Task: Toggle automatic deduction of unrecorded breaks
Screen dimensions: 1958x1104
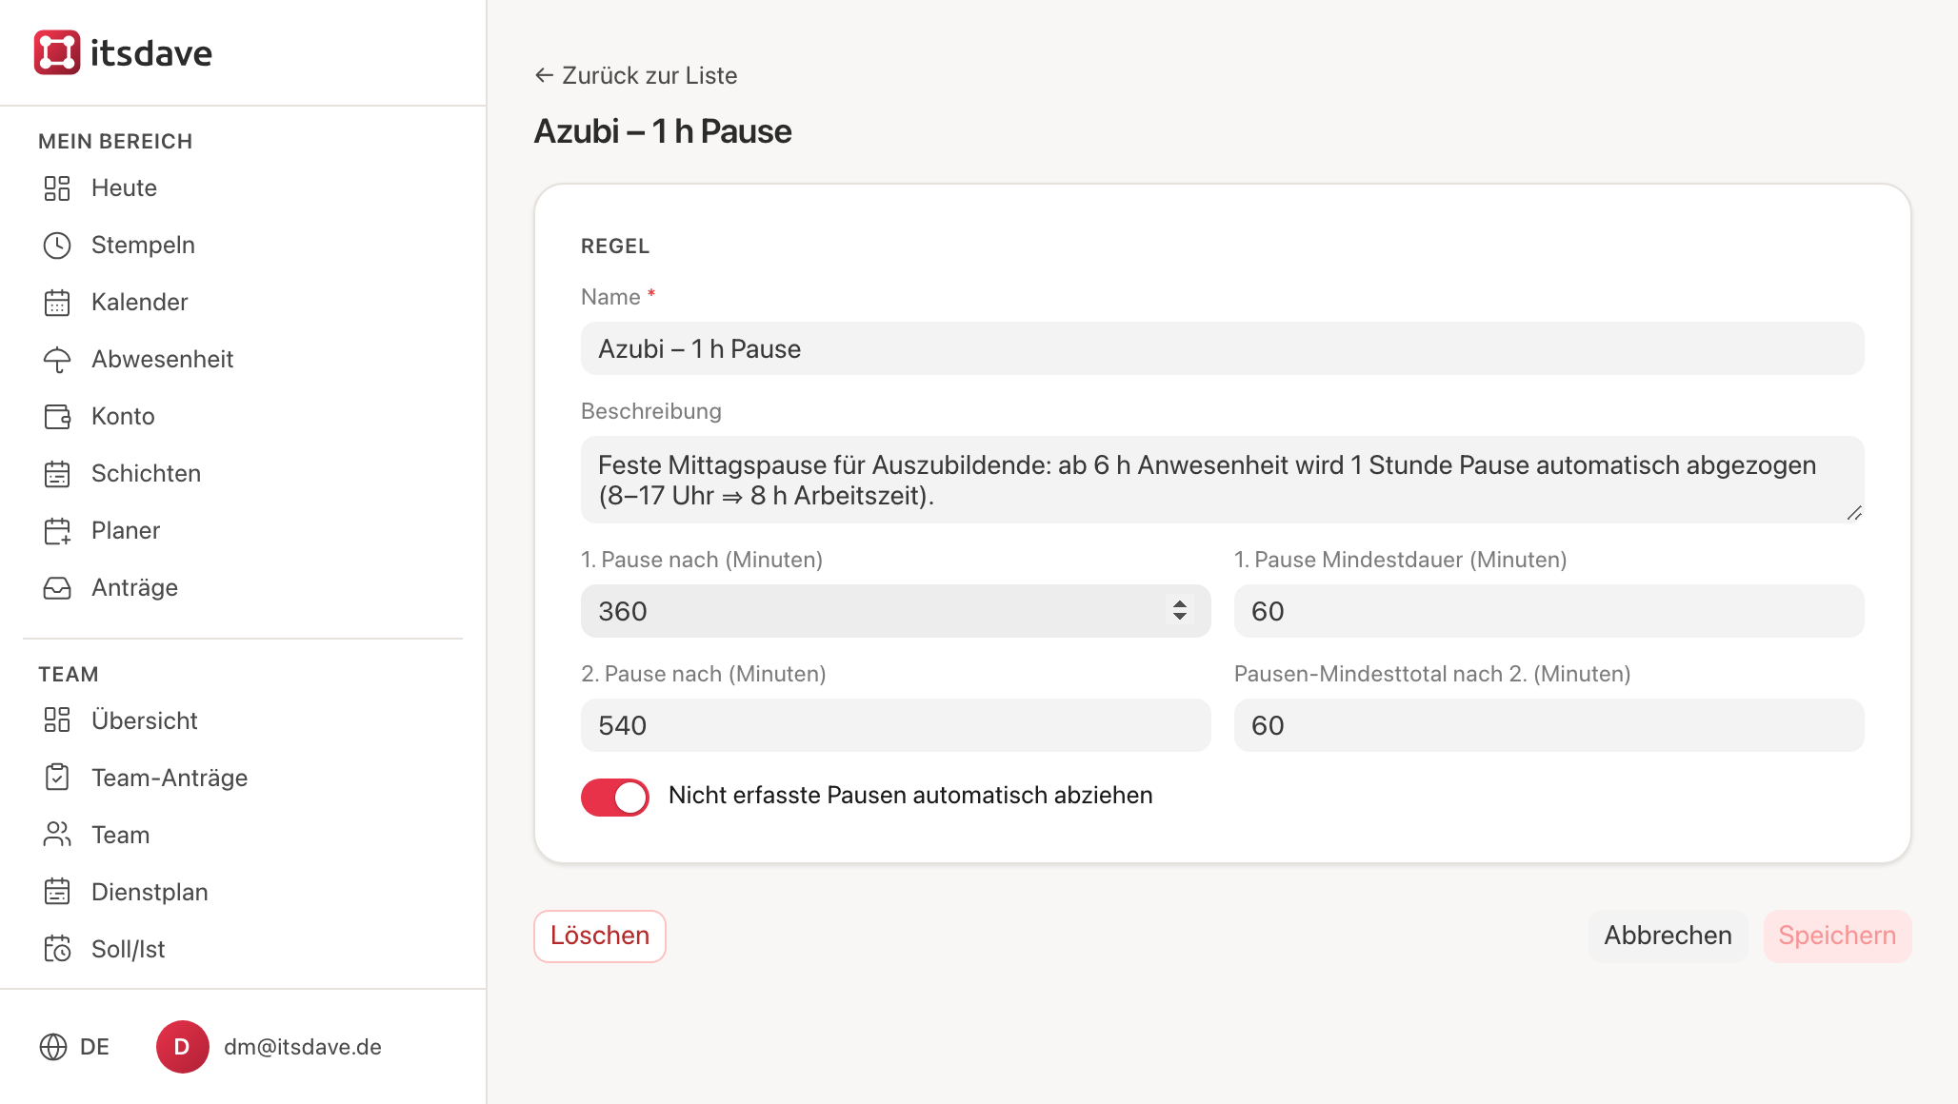Action: click(x=615, y=797)
